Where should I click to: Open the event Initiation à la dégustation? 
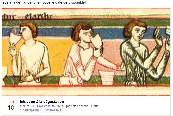click(42, 102)
